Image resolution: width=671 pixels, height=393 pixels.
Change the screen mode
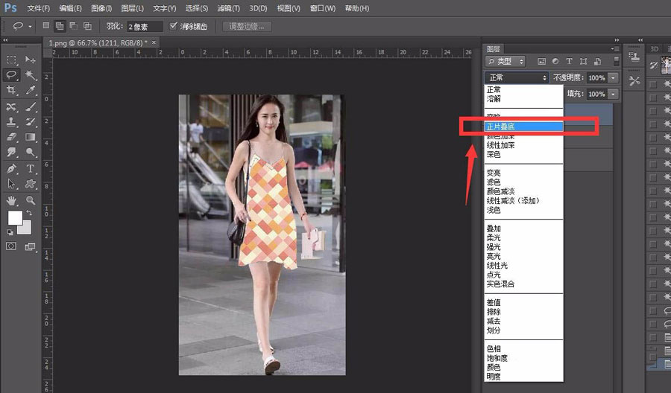click(30, 246)
